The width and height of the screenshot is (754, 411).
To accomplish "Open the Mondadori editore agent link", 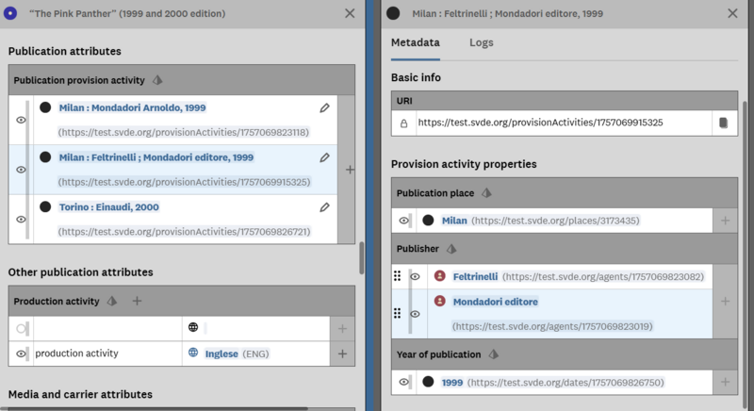I will tap(496, 302).
